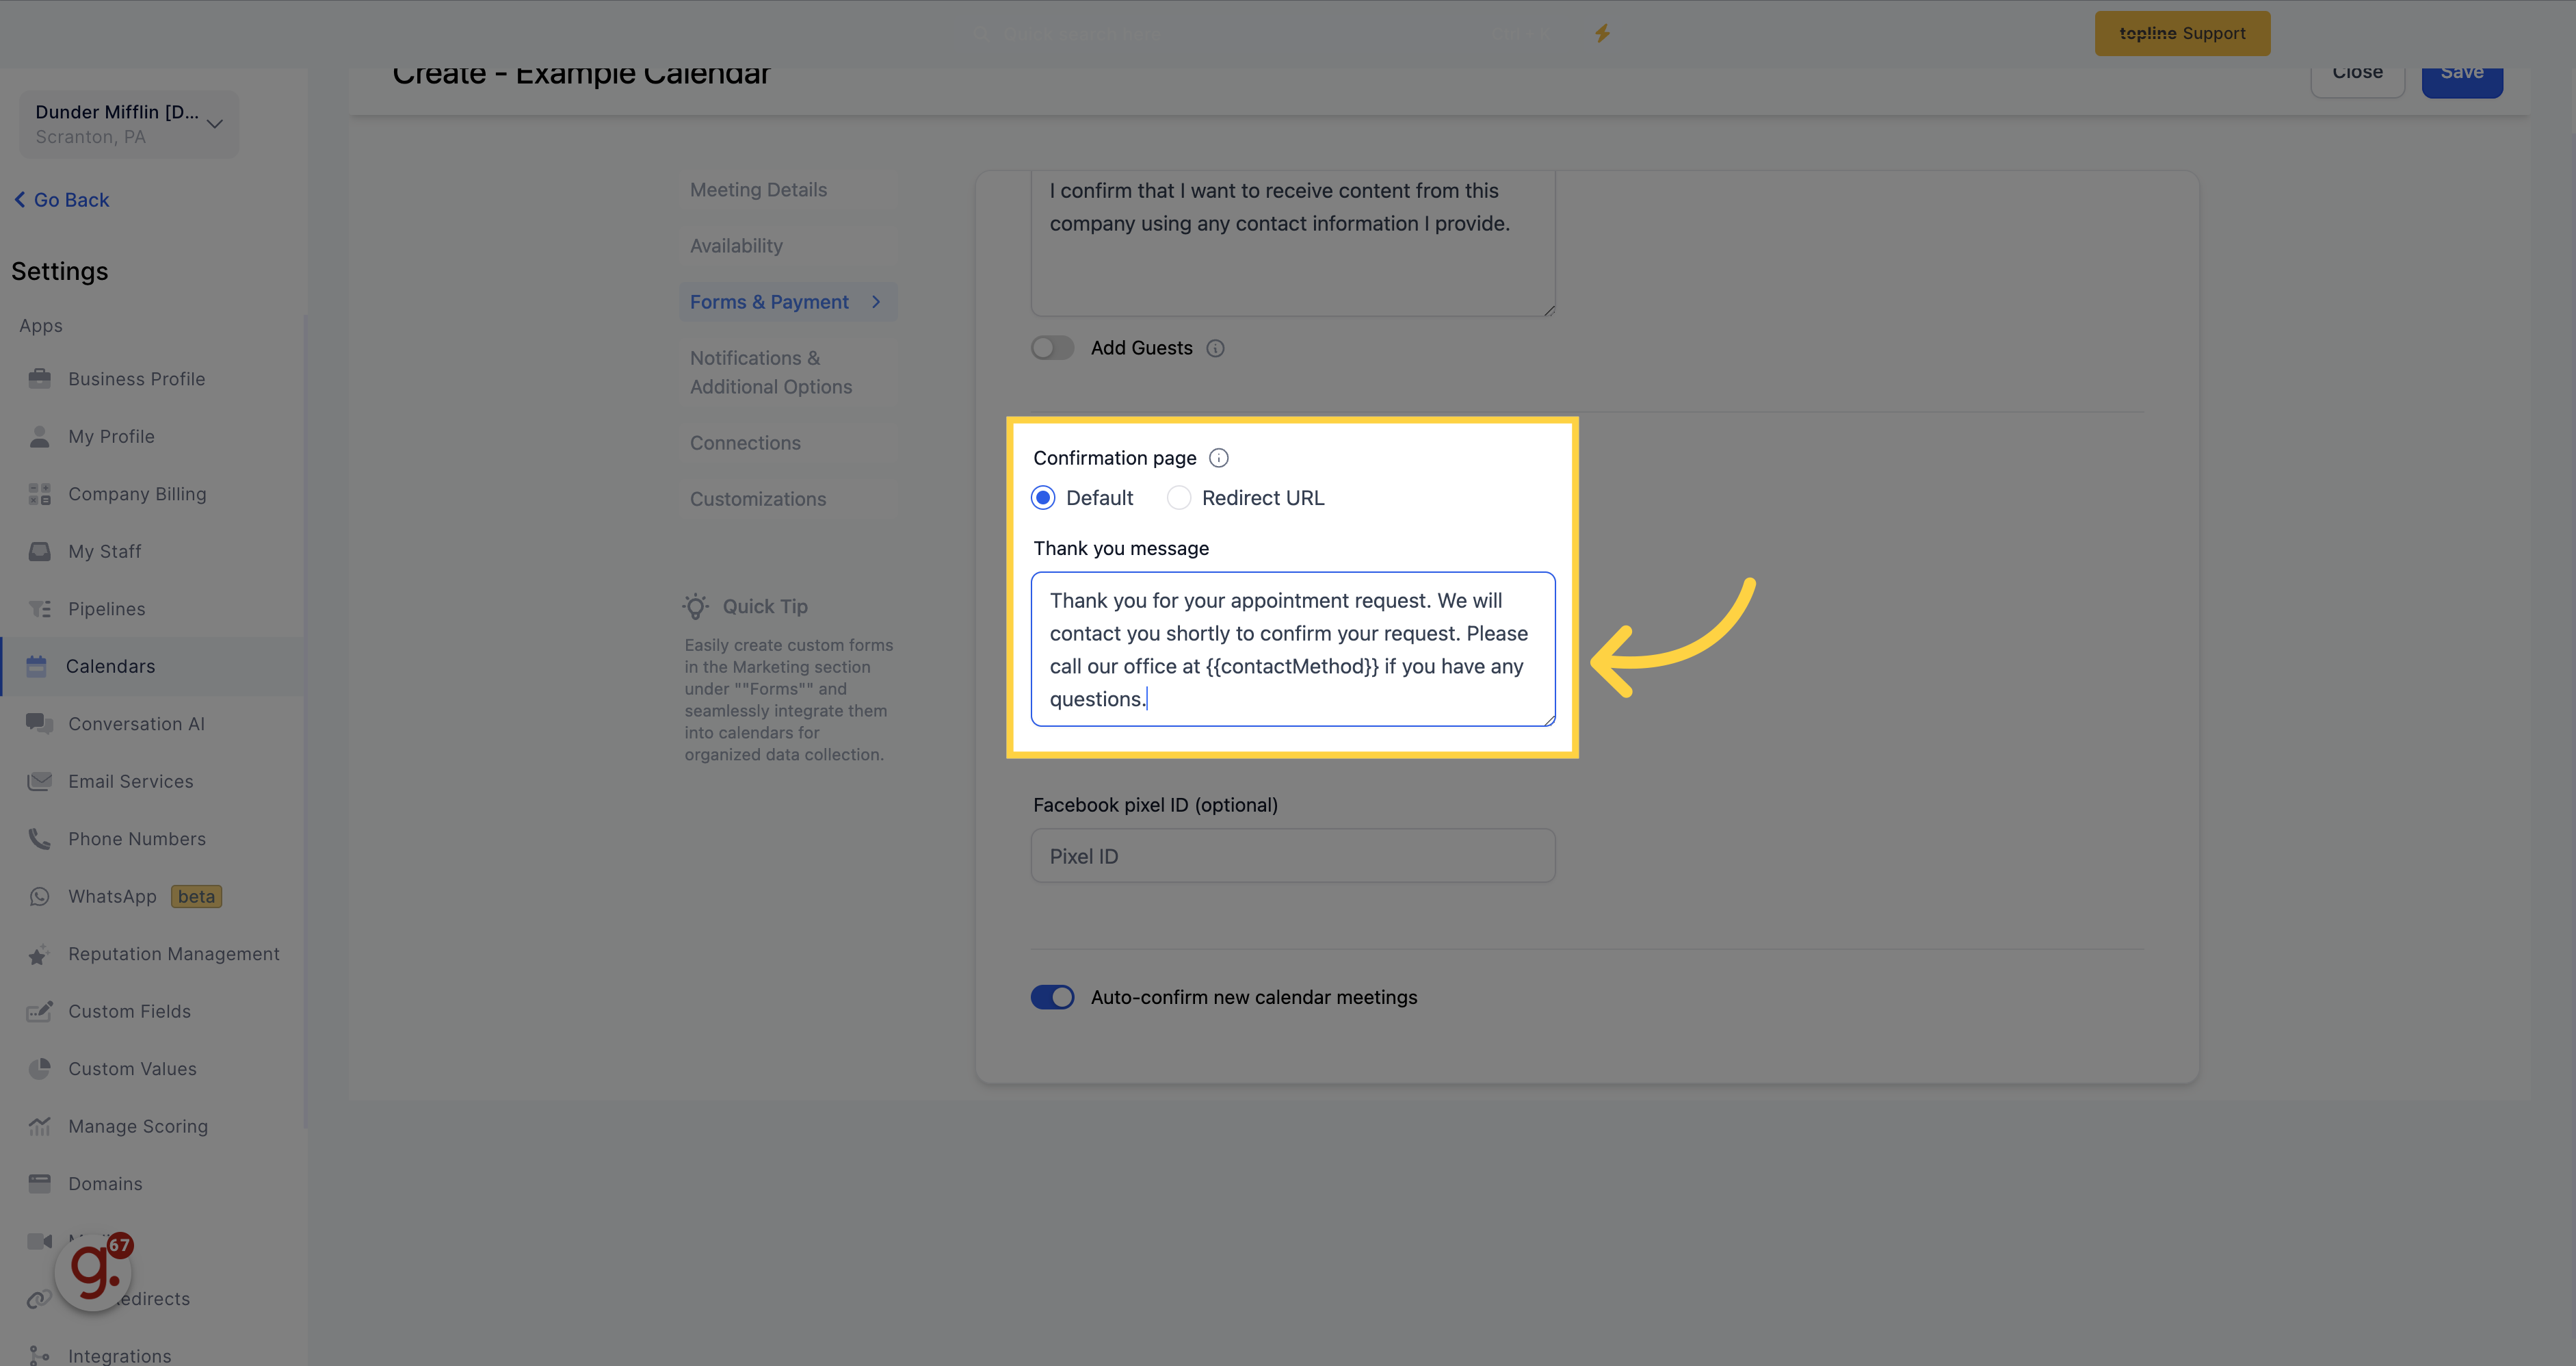This screenshot has height=1366, width=2576.
Task: Select the My Staff icon
Action: pos(39,552)
